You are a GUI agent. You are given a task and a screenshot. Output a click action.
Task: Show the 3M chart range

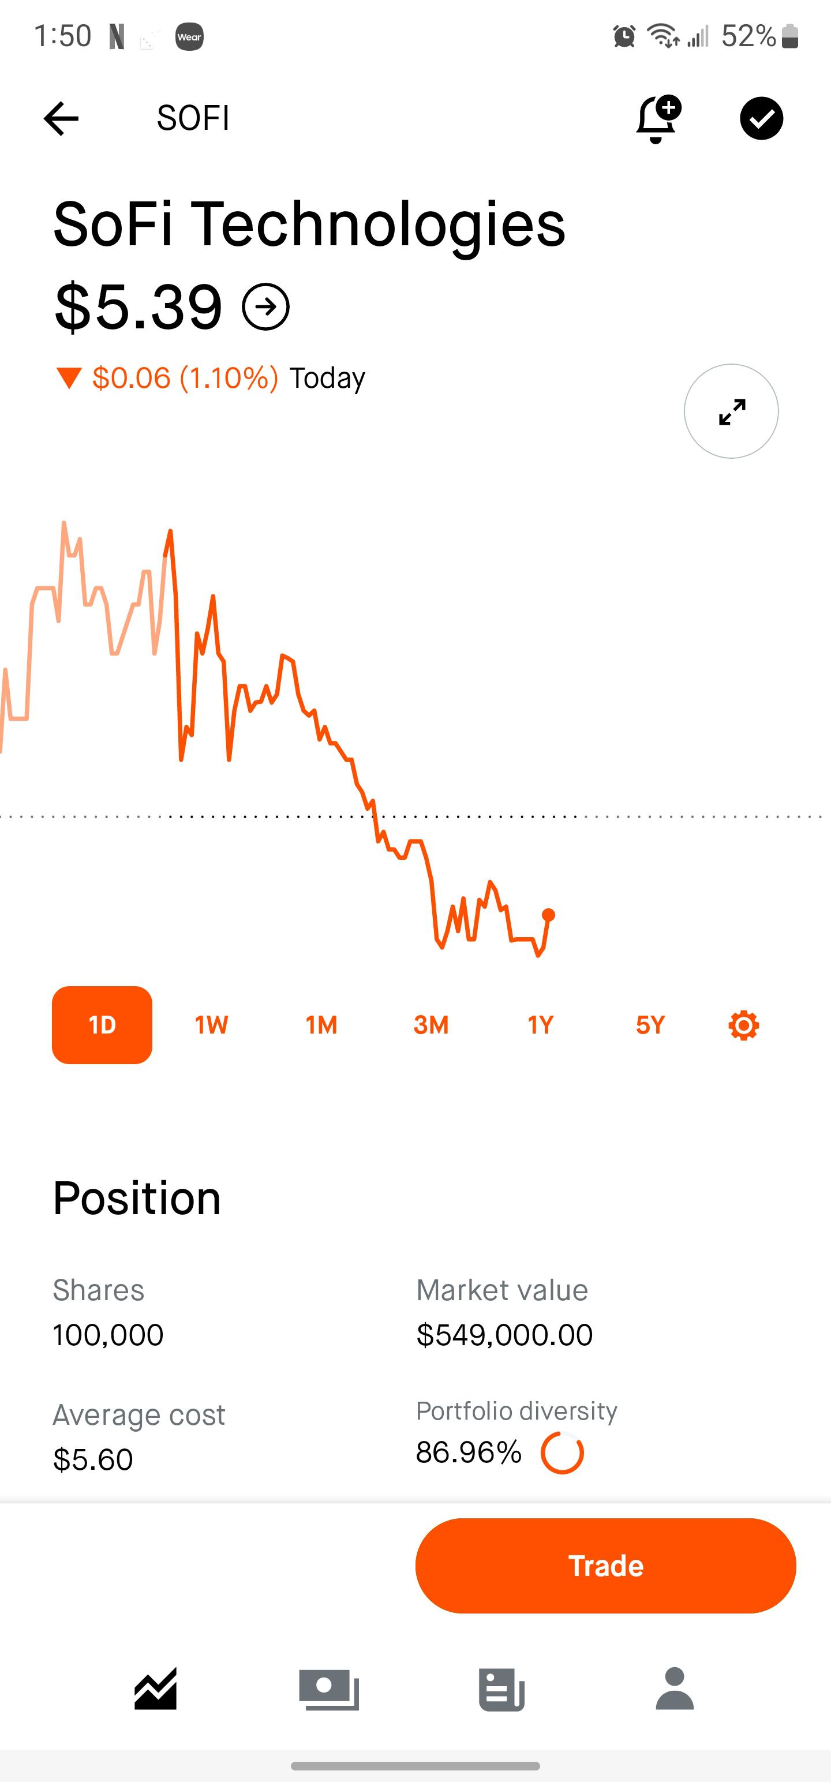(x=431, y=1024)
